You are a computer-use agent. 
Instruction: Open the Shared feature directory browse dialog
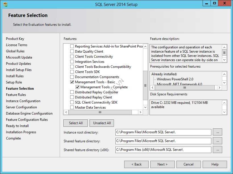click(x=217, y=141)
